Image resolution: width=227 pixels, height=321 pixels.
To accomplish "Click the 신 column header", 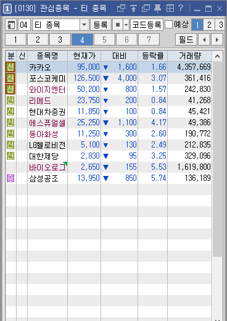I will click(22, 56).
